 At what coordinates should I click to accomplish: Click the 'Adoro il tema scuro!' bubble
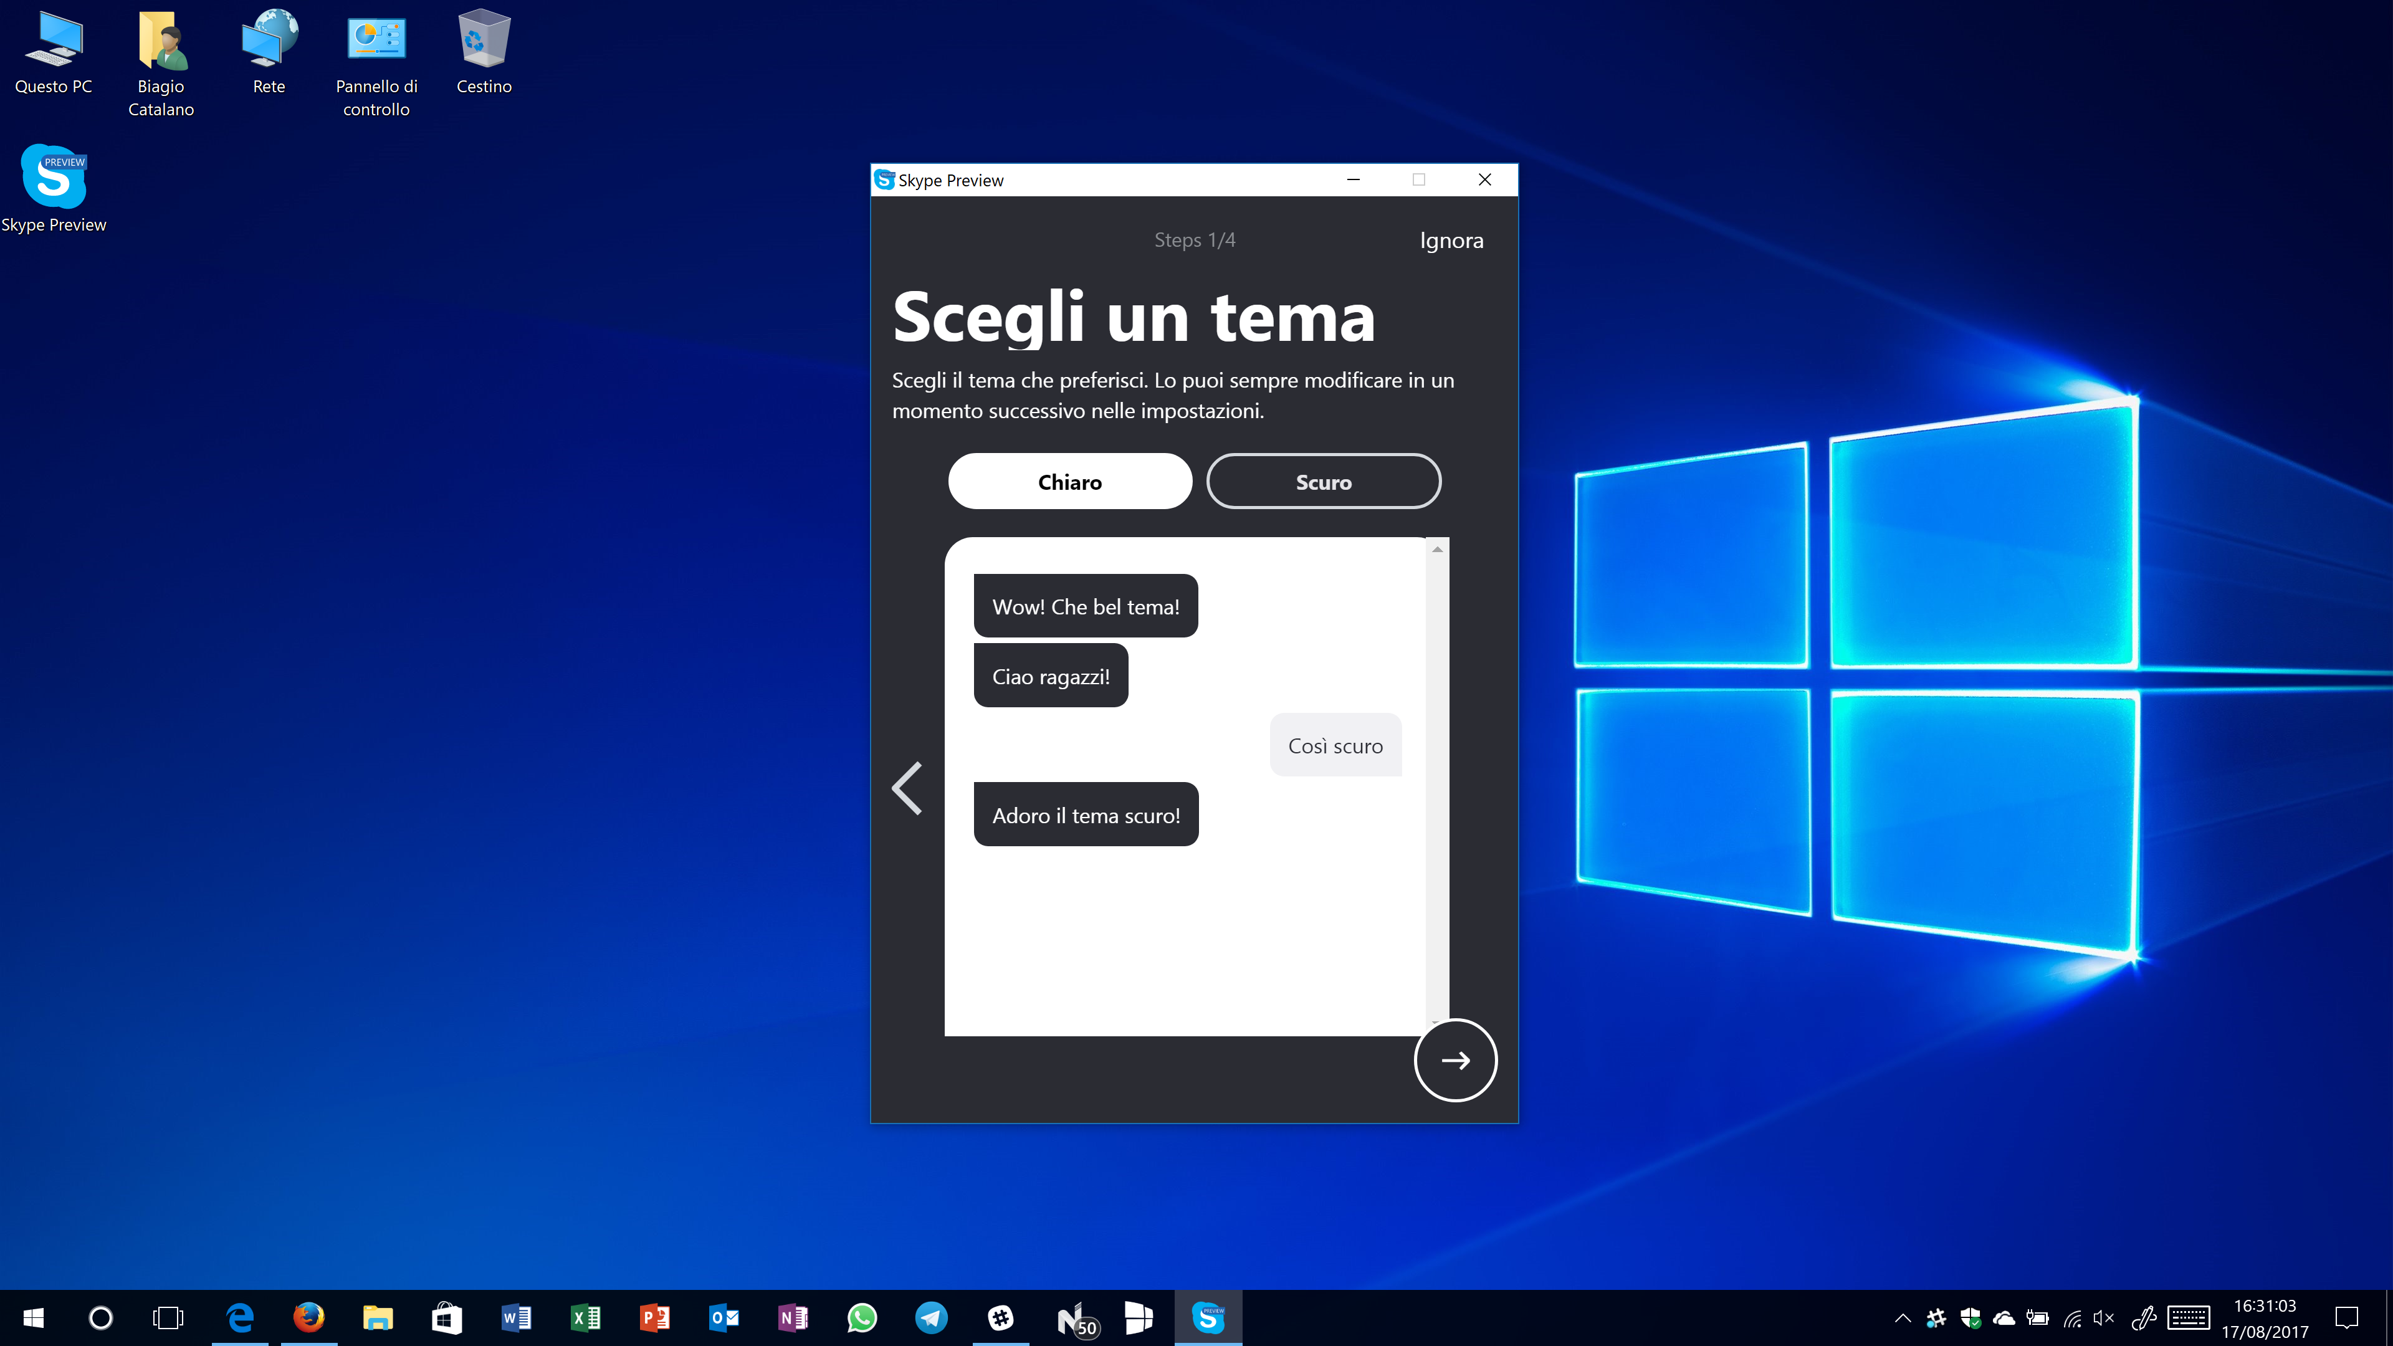[1086, 814]
